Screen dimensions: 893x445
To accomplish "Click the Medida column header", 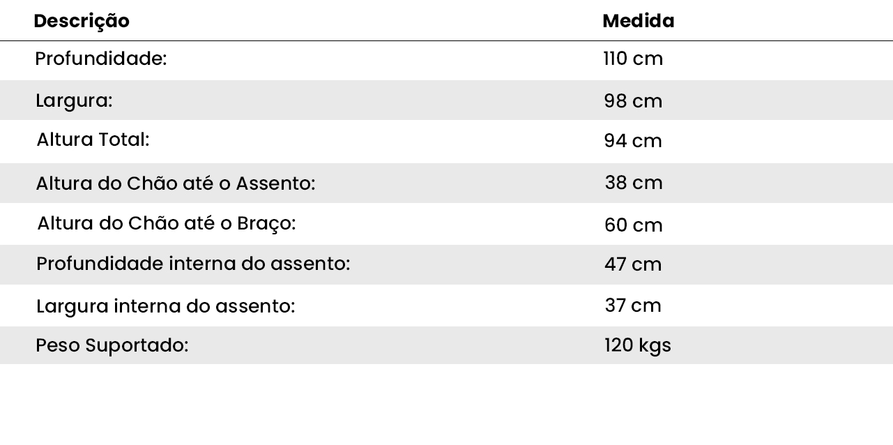I will [x=638, y=21].
